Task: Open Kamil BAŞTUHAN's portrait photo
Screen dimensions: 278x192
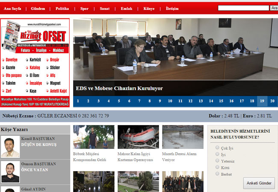Action: pos(10,147)
